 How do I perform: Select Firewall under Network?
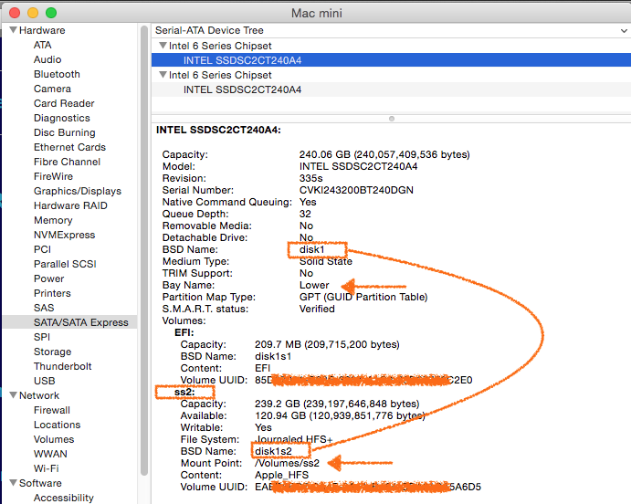pos(54,410)
